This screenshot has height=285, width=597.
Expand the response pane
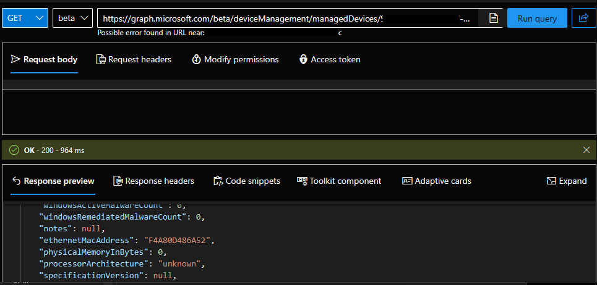point(567,181)
